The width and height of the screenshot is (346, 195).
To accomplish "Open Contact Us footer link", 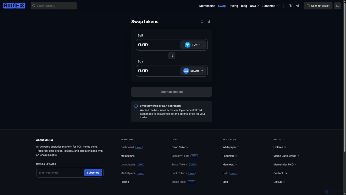I will pyautogui.click(x=280, y=173).
